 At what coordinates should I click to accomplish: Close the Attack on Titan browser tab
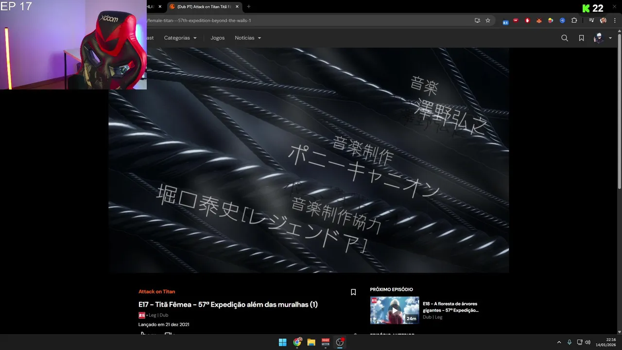pyautogui.click(x=237, y=7)
